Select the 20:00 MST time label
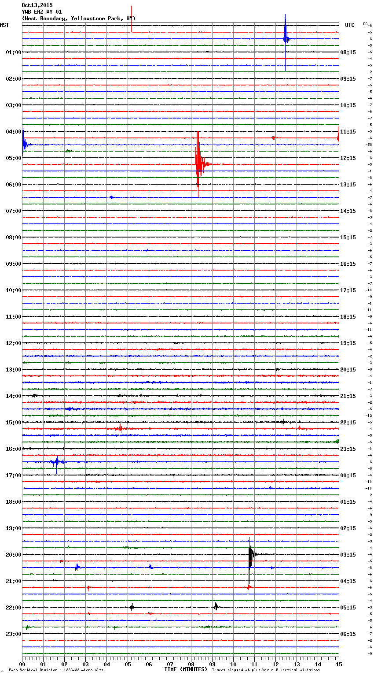This screenshot has width=374, height=676. (x=14, y=555)
